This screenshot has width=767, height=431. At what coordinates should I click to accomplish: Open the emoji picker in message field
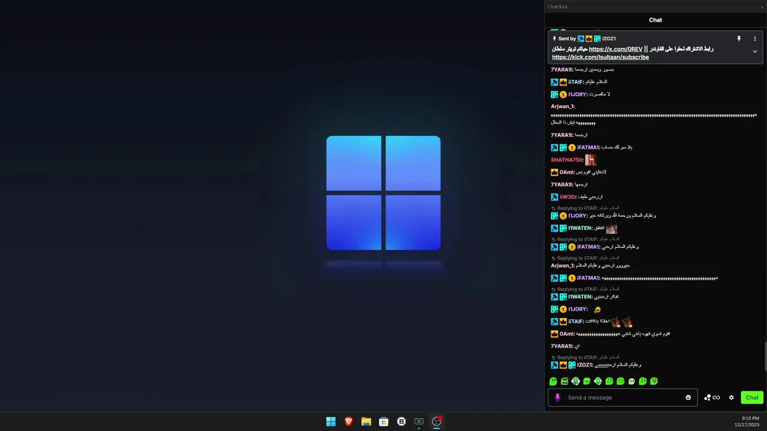(x=688, y=397)
